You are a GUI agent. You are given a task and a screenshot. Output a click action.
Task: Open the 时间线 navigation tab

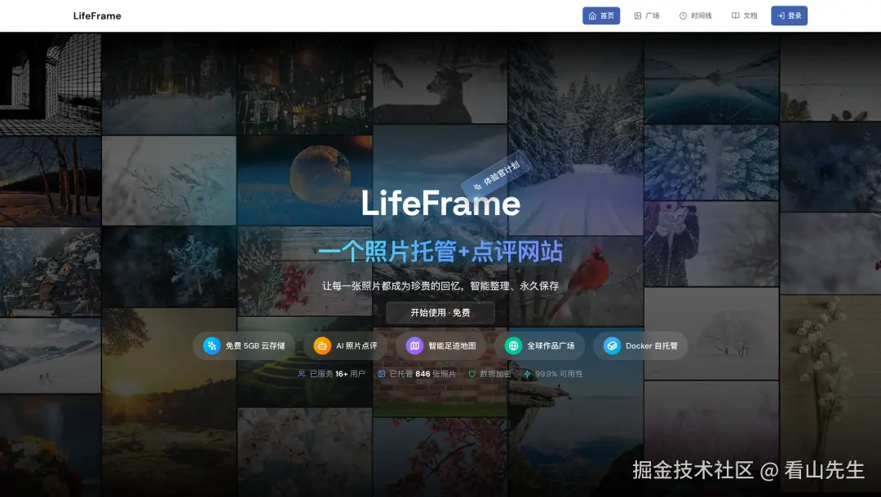696,15
